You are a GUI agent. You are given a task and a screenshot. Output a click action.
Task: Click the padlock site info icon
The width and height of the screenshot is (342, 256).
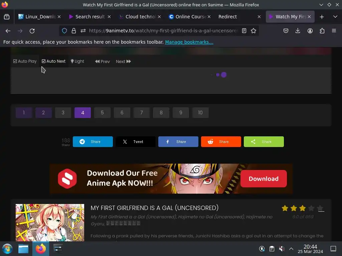(x=74, y=31)
